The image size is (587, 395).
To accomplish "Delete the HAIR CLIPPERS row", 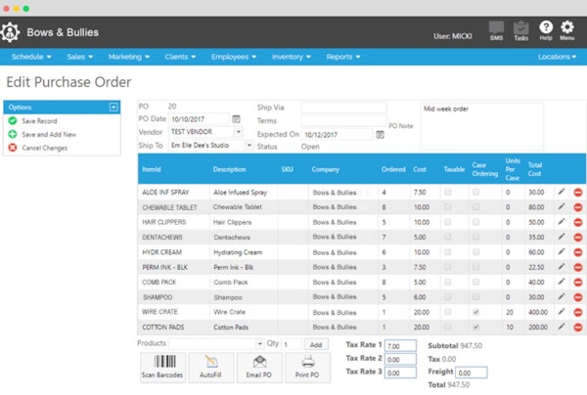I will click(578, 222).
